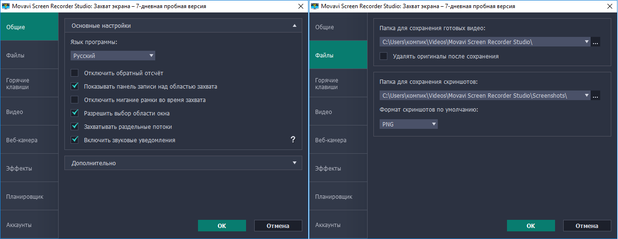Screen dimensions: 618x239
Task: Open the video save folder path dropdown
Action: pyautogui.click(x=587, y=42)
